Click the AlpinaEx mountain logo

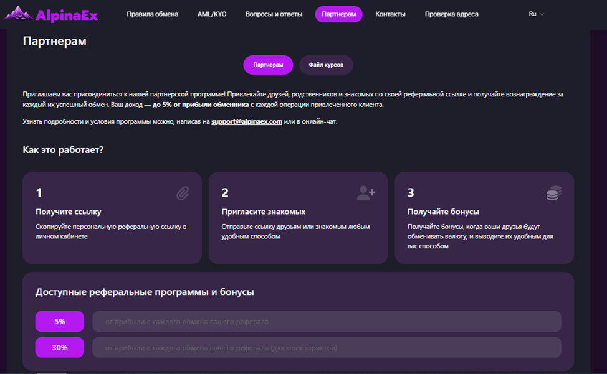pyautogui.click(x=17, y=14)
